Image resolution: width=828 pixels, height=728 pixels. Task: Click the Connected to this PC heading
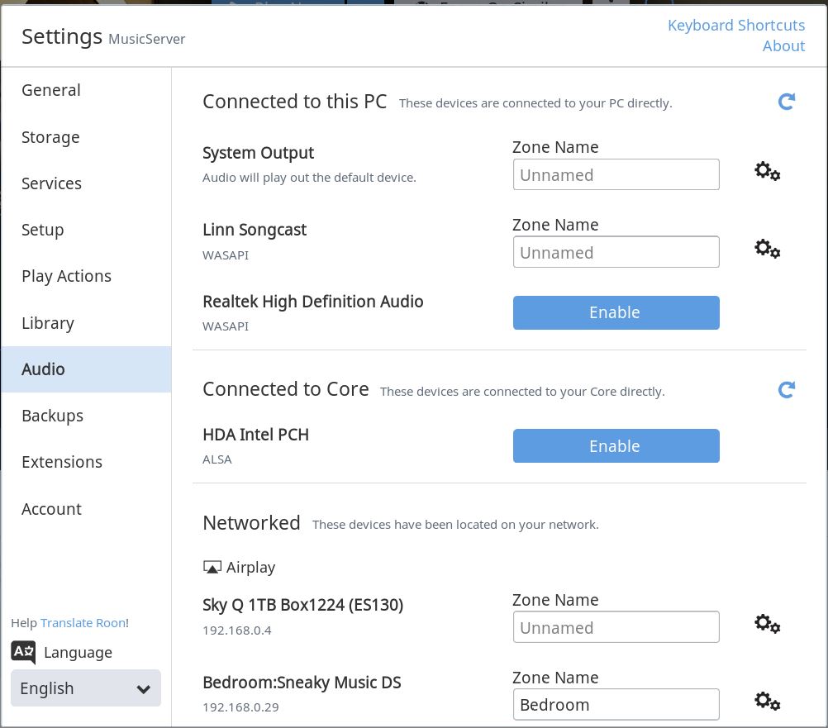(x=295, y=102)
